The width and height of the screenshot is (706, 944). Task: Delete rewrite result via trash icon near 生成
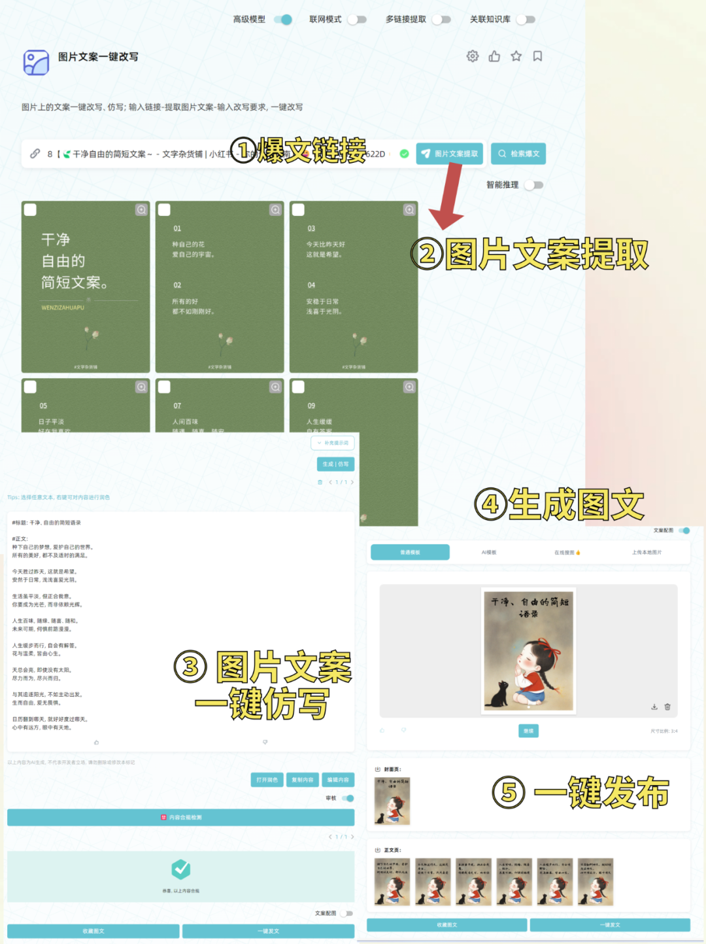coord(320,482)
